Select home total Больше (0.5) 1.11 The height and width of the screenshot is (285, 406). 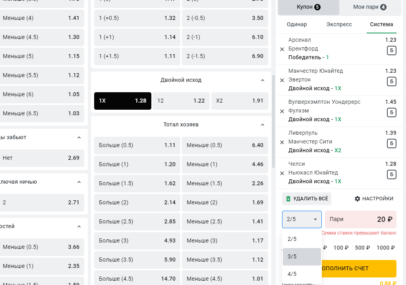[x=137, y=145]
